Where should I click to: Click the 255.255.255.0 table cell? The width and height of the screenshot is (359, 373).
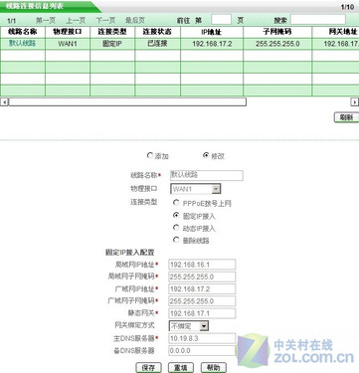(277, 44)
